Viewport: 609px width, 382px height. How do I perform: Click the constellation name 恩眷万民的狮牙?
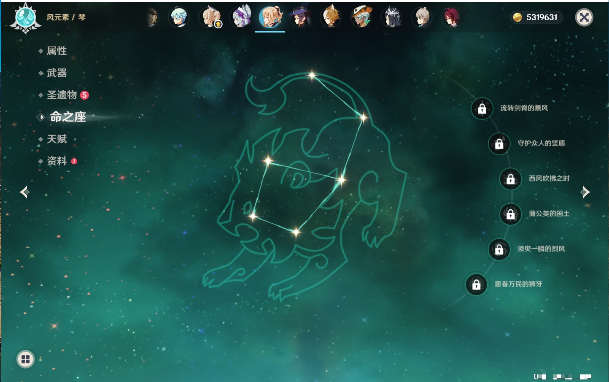click(x=518, y=284)
